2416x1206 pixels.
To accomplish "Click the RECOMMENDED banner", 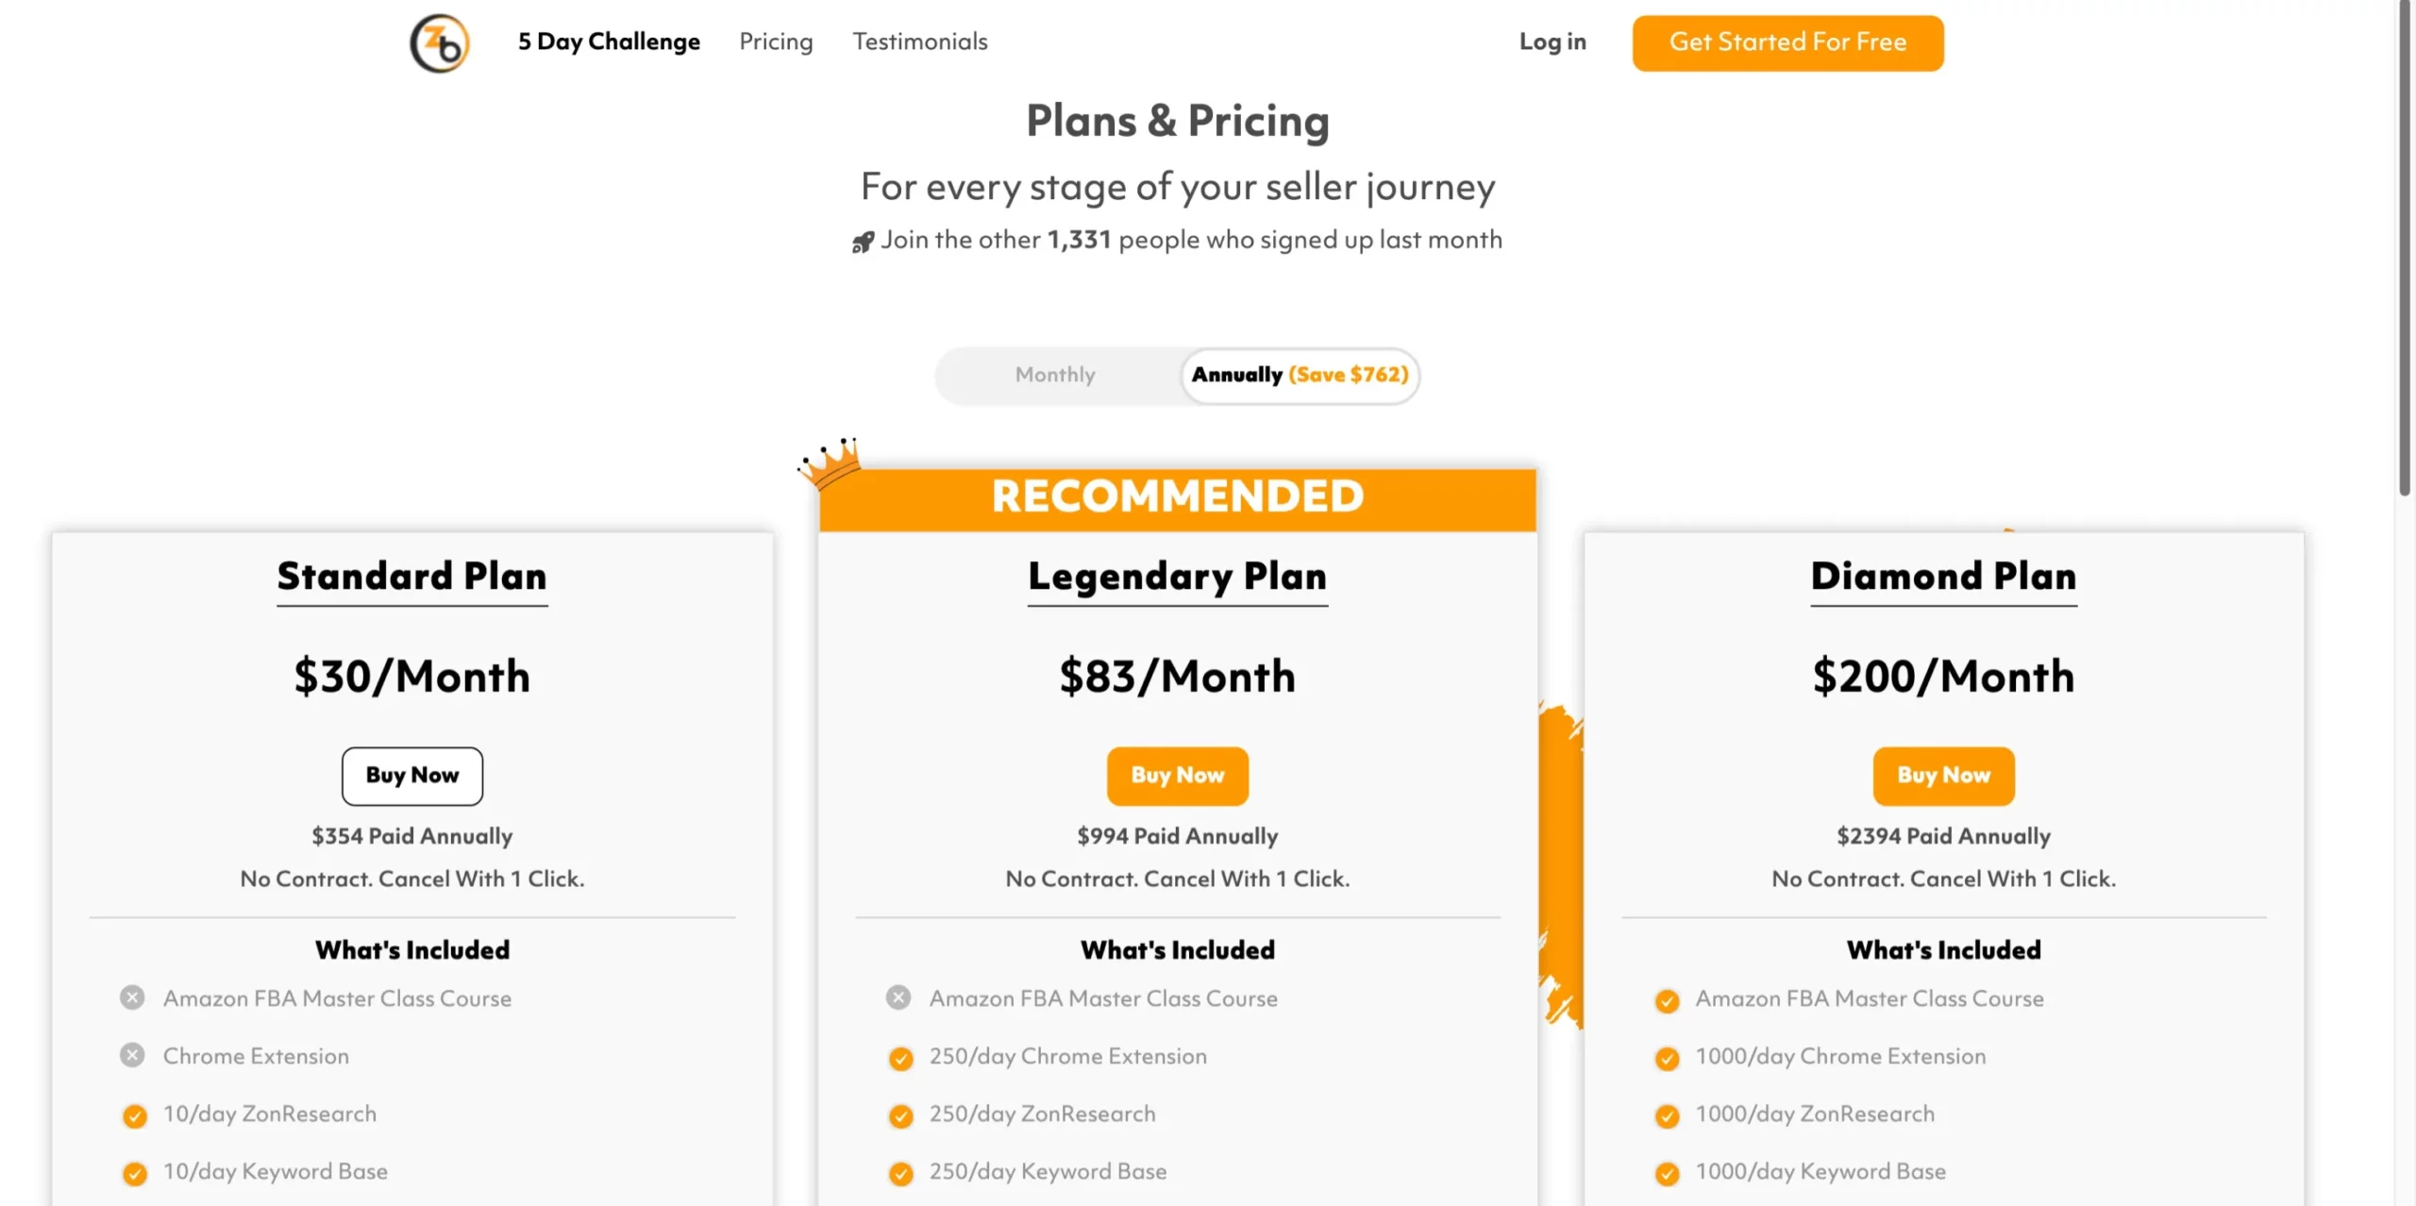I will pos(1178,494).
